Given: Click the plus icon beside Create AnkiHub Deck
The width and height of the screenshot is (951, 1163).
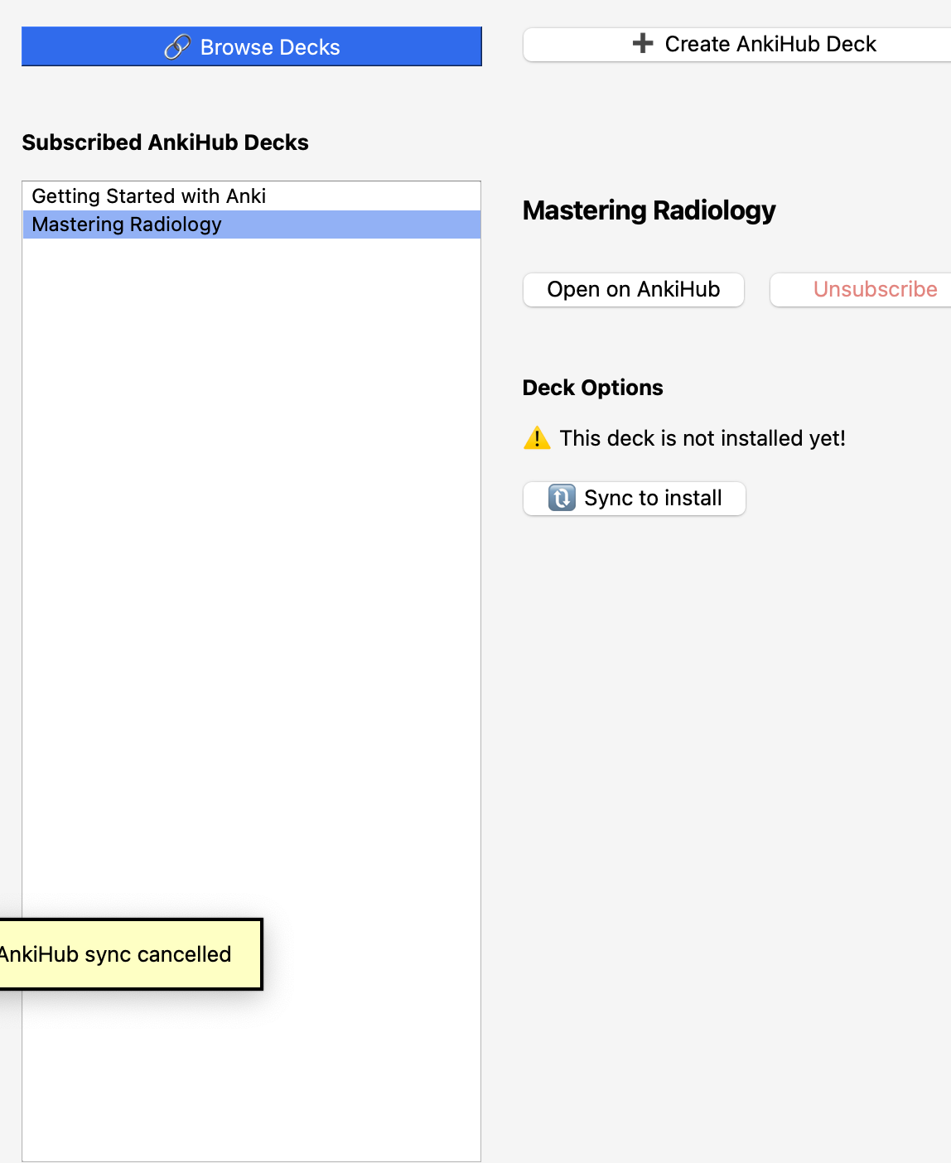Looking at the screenshot, I should (x=643, y=43).
